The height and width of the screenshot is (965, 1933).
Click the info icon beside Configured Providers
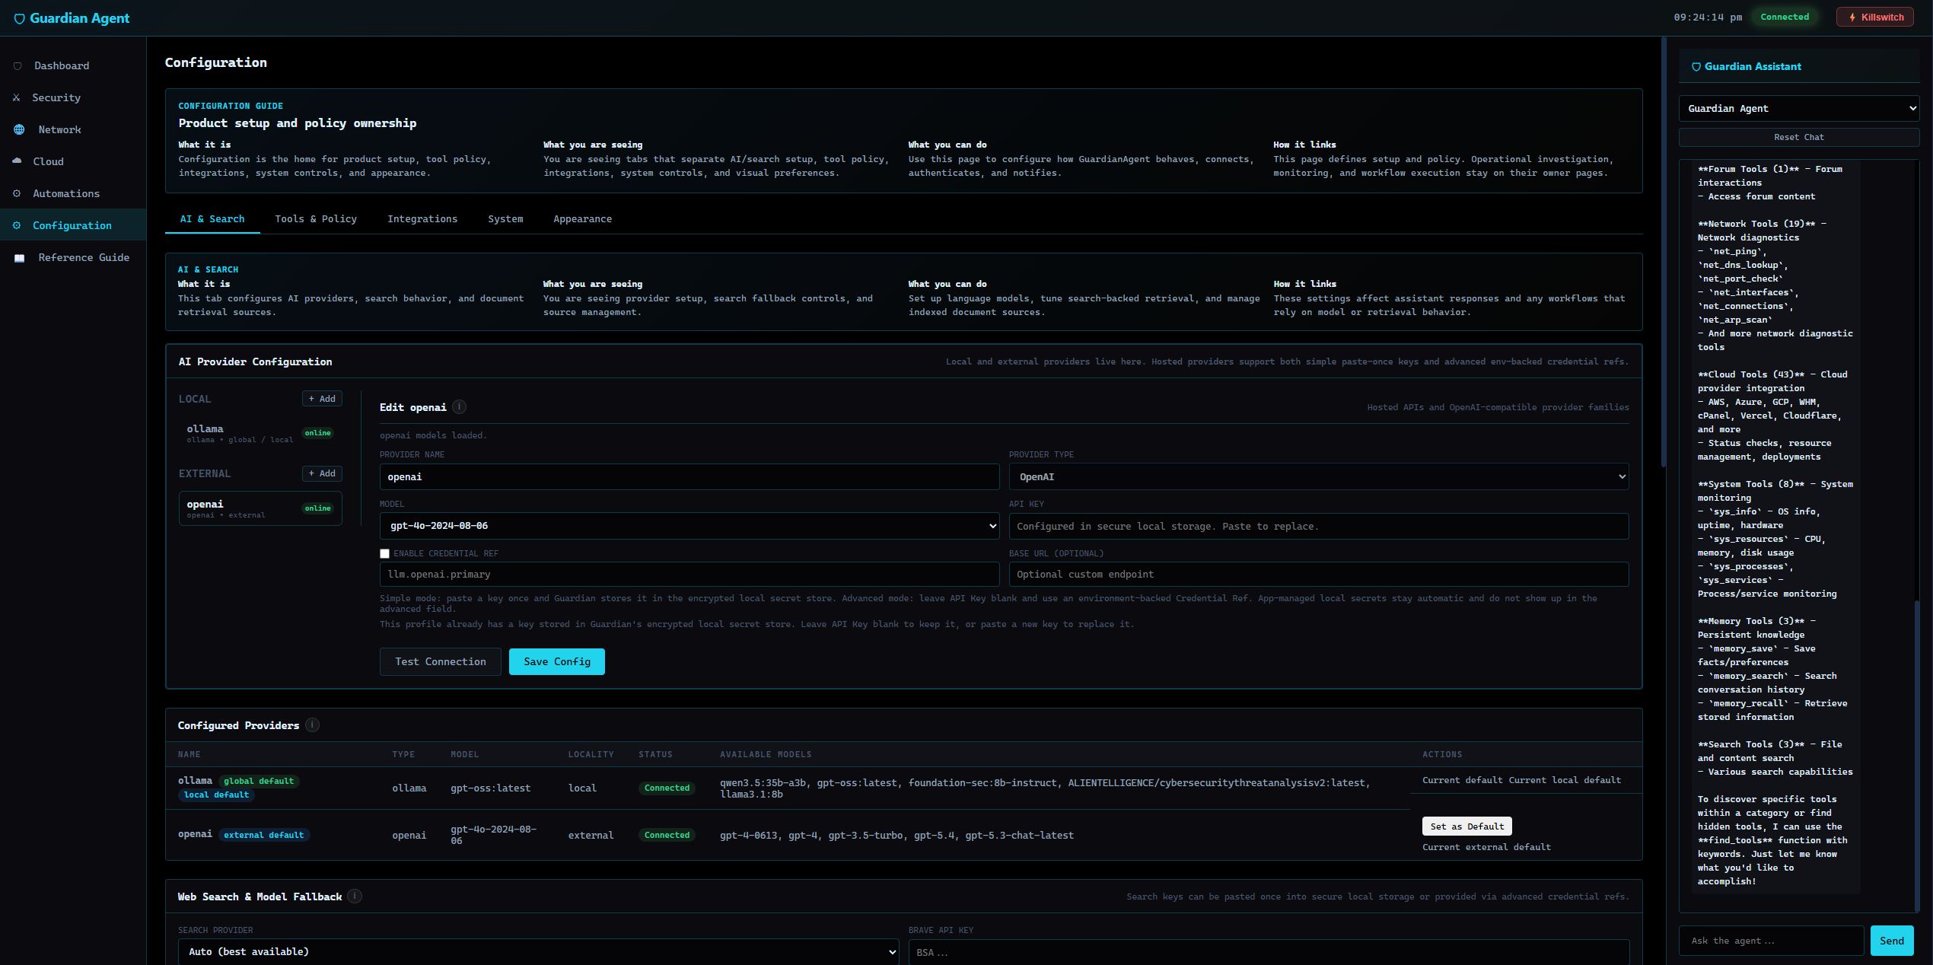(313, 725)
